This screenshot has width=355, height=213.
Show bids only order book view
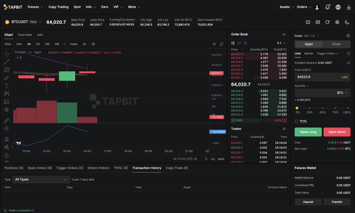point(245,43)
